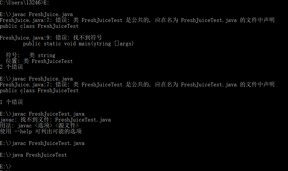Screen dimensions: 288x171
Task: Click the void keyword in the code line
Action: pyautogui.click(x=70, y=44)
